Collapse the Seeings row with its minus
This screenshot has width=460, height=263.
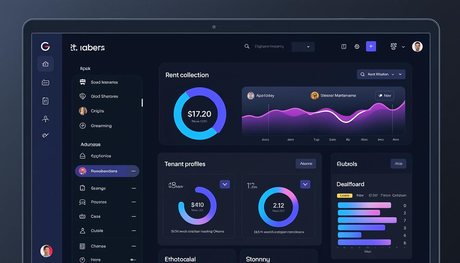click(x=134, y=188)
